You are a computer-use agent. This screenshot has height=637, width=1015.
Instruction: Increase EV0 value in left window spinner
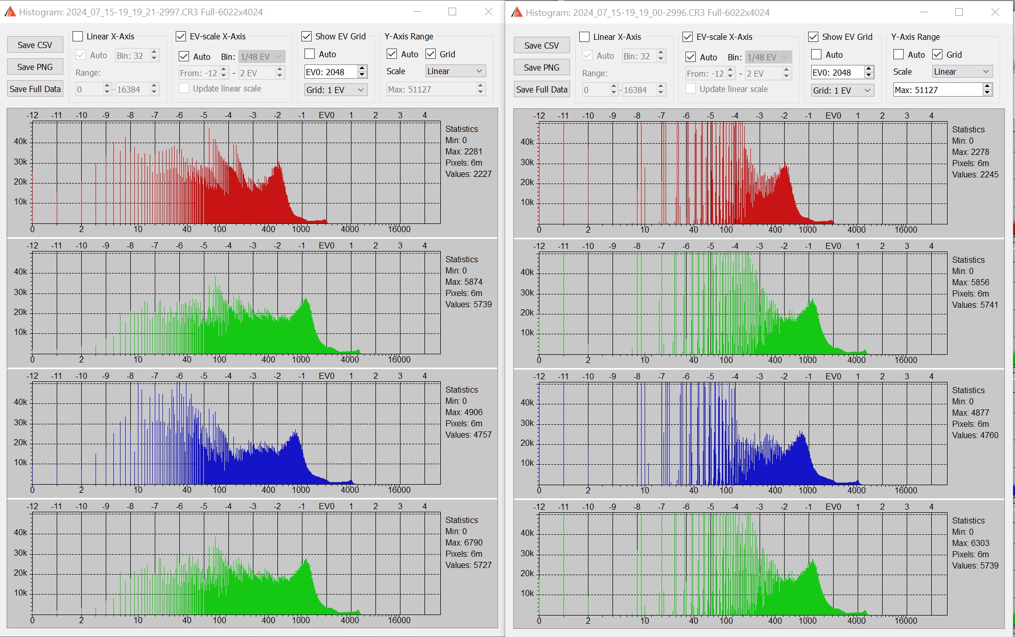pyautogui.click(x=362, y=69)
